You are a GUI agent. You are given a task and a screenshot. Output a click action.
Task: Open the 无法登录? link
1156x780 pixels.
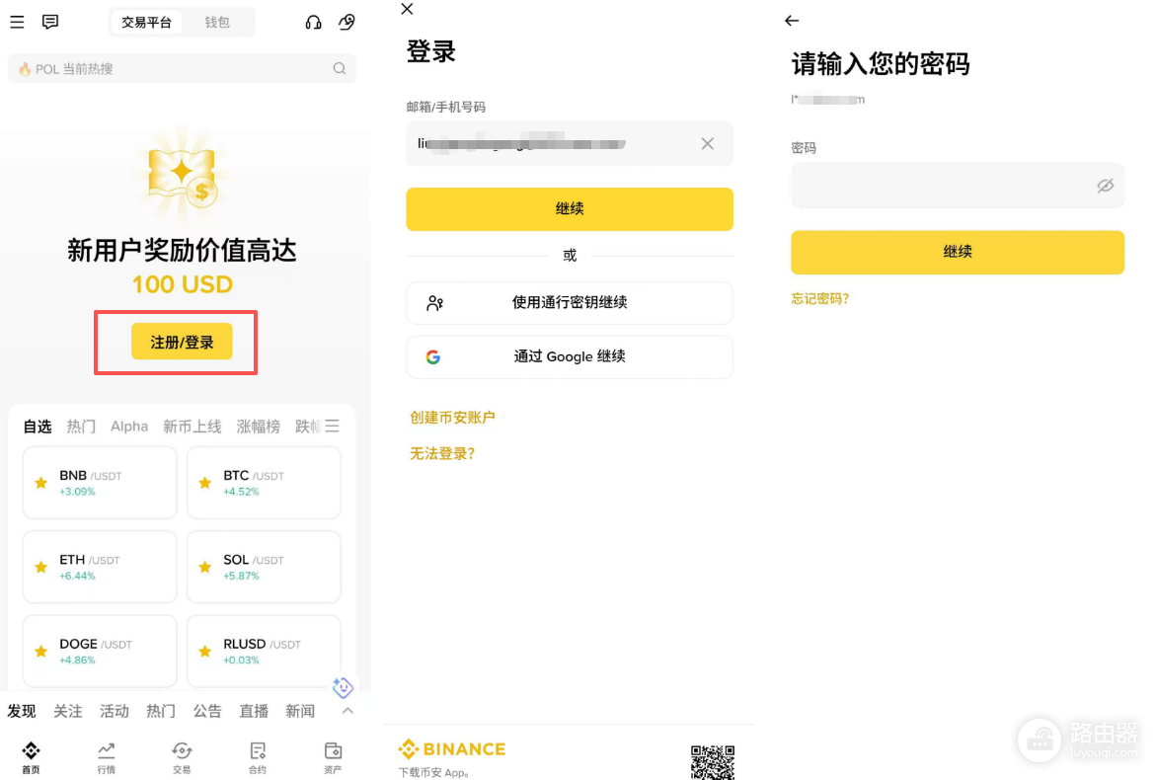[442, 453]
